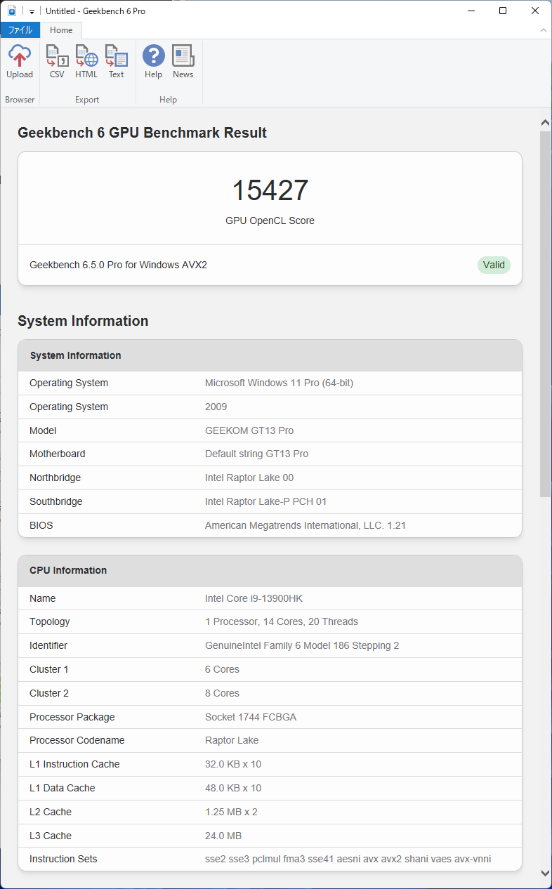Export results as CSV
Viewport: 552px width, 889px height.
57,62
